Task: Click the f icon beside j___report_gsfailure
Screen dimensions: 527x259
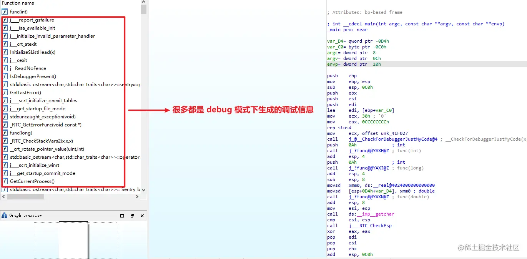Action: pyautogui.click(x=5, y=20)
